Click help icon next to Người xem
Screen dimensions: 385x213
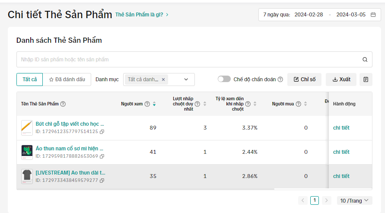(147, 104)
